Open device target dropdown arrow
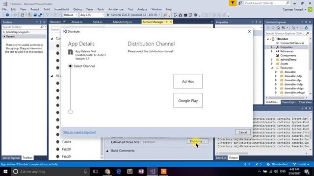314x176 pixels. pos(159,15)
